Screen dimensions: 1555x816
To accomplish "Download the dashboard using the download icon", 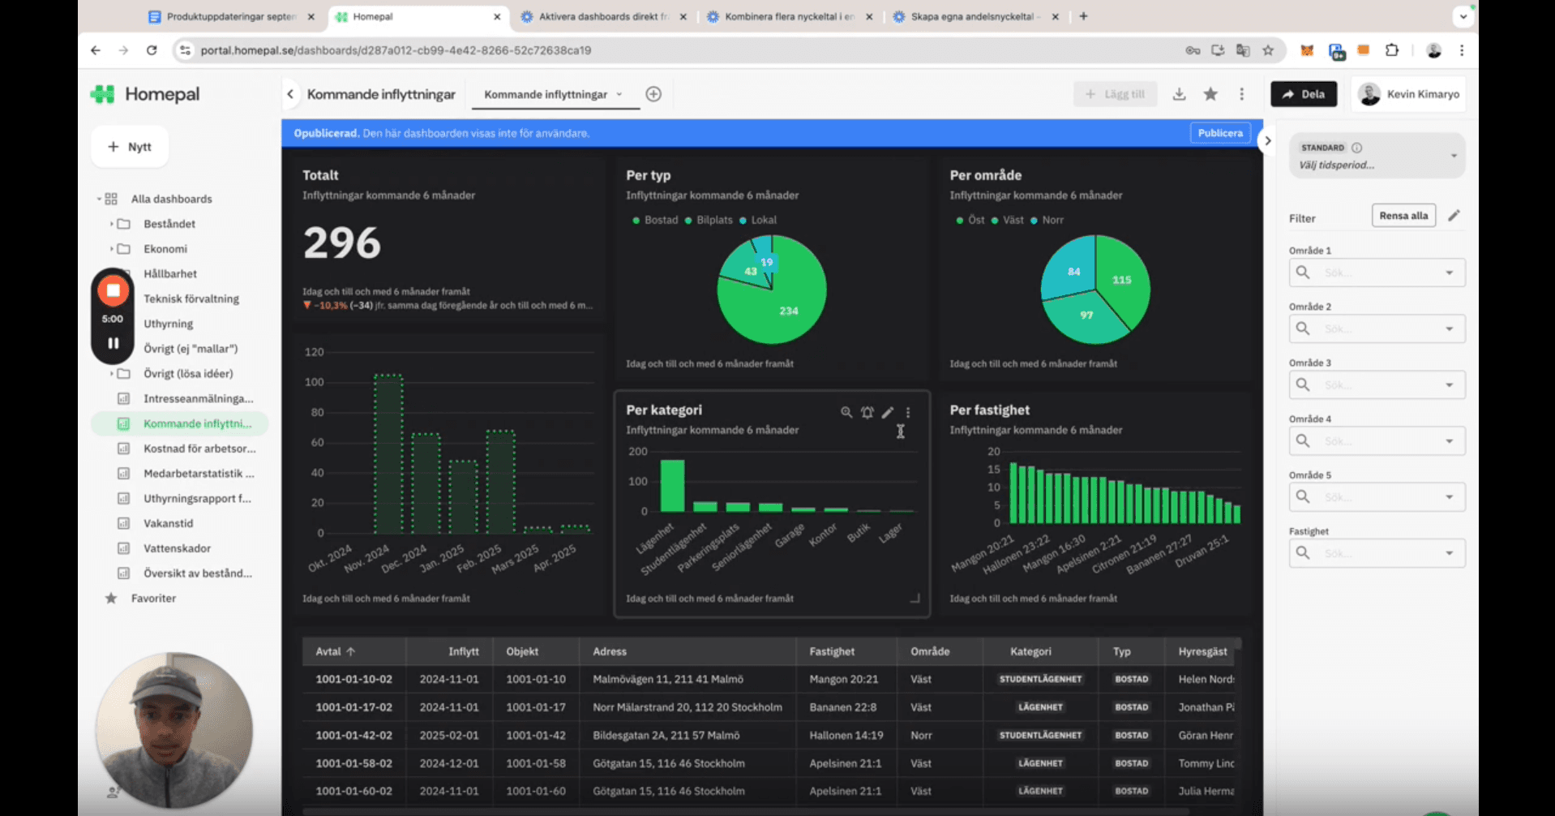I will 1179,94.
